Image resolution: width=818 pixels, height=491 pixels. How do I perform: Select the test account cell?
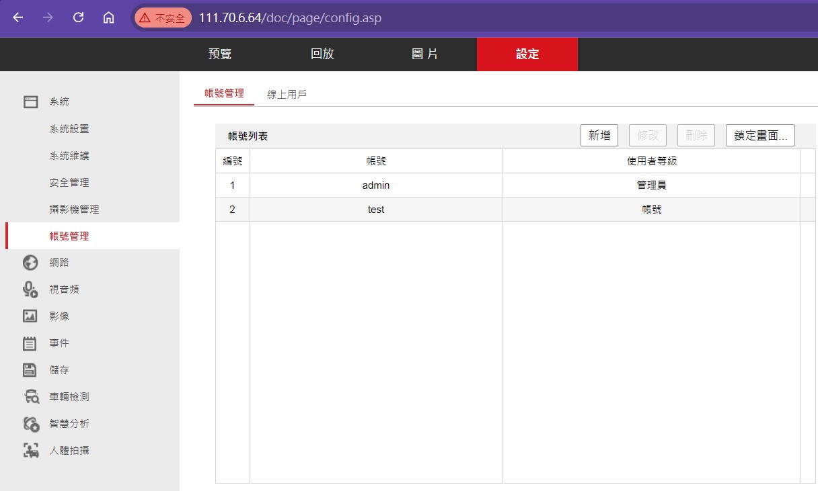pos(376,210)
